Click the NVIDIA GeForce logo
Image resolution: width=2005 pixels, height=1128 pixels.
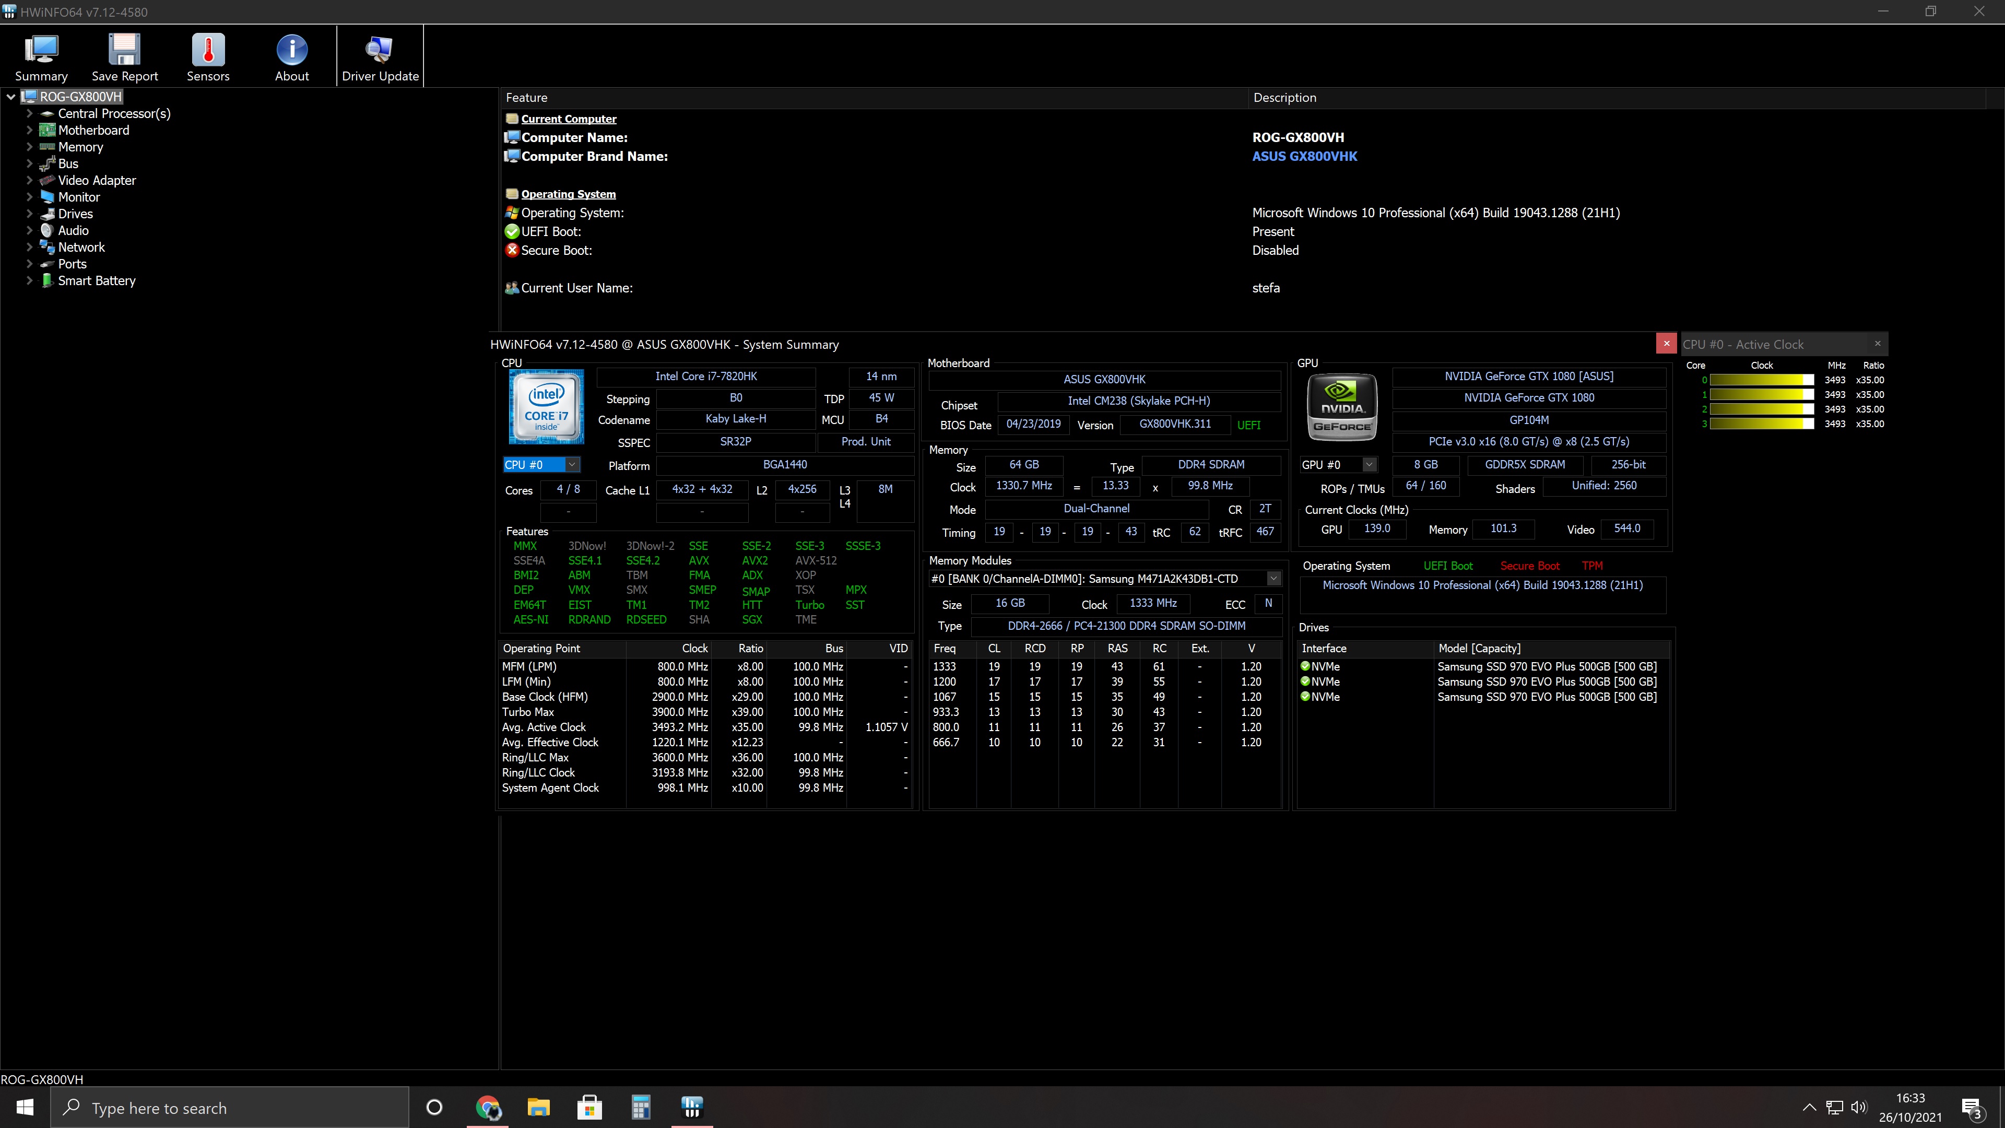1342,408
